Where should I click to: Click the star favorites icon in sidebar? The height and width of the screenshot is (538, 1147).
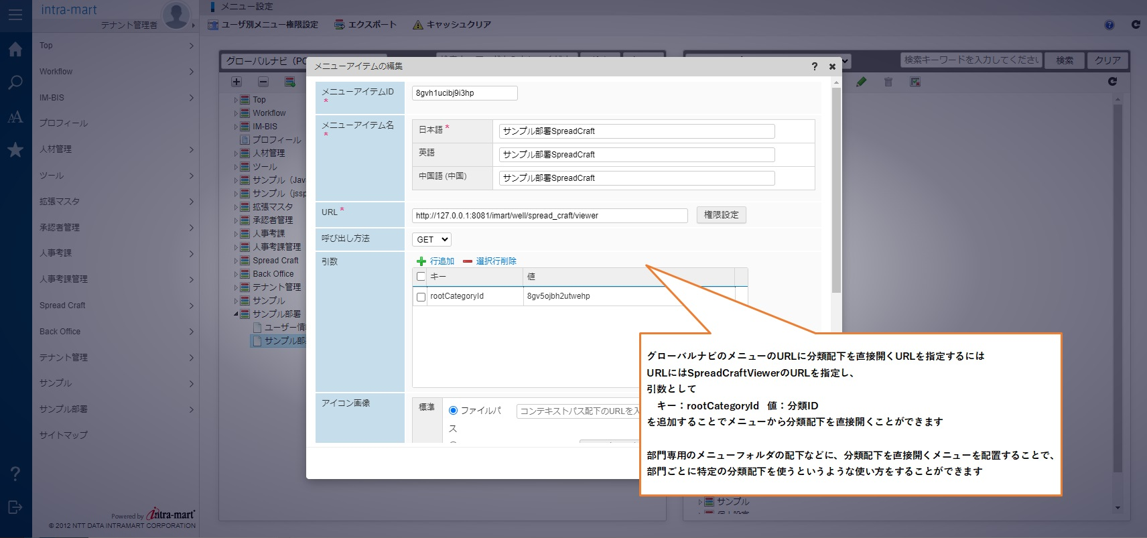coord(15,150)
